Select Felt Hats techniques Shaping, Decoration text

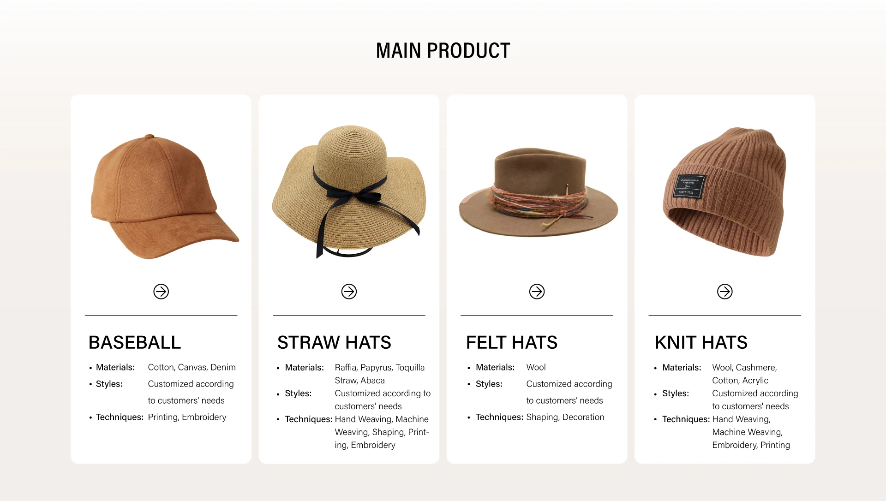pyautogui.click(x=565, y=417)
